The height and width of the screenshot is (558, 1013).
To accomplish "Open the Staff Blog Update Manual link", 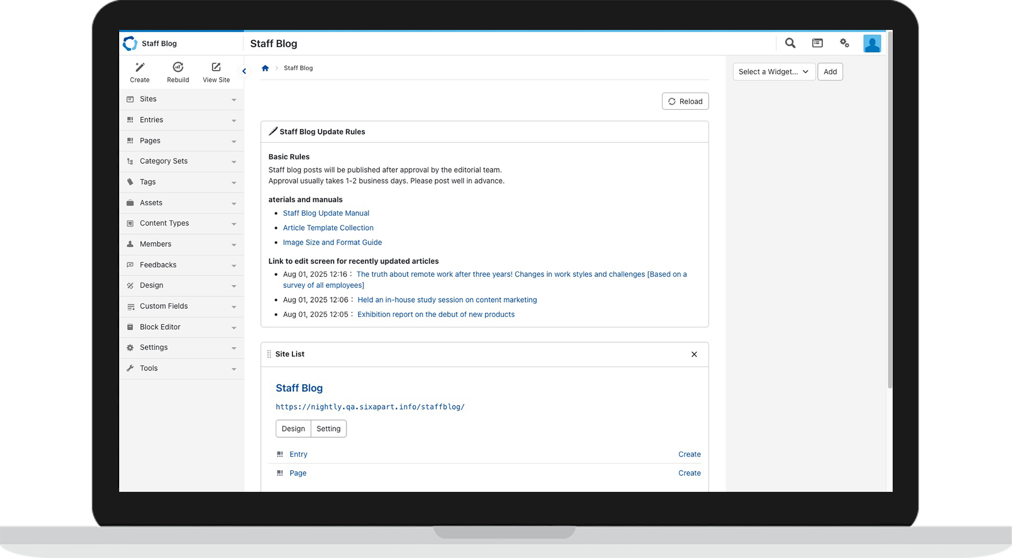I will pyautogui.click(x=326, y=213).
